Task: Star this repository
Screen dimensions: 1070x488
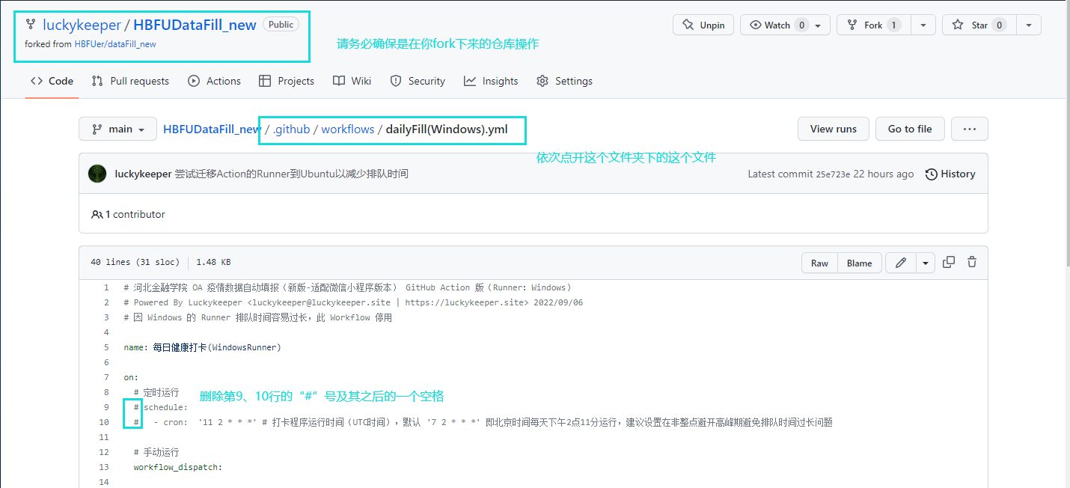Action: tap(979, 25)
